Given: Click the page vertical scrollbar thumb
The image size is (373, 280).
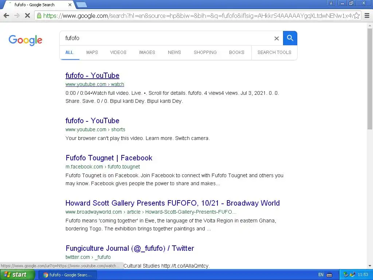Looking at the screenshot, I should pos(370,79).
